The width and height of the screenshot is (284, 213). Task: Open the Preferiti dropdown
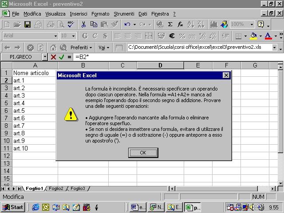tap(81, 47)
